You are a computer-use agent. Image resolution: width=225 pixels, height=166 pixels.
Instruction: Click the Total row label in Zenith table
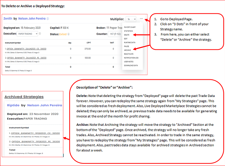tap(8, 67)
